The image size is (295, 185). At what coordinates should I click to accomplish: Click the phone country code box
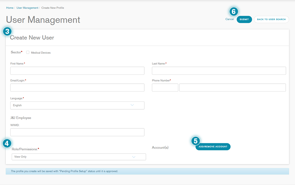tap(165, 88)
